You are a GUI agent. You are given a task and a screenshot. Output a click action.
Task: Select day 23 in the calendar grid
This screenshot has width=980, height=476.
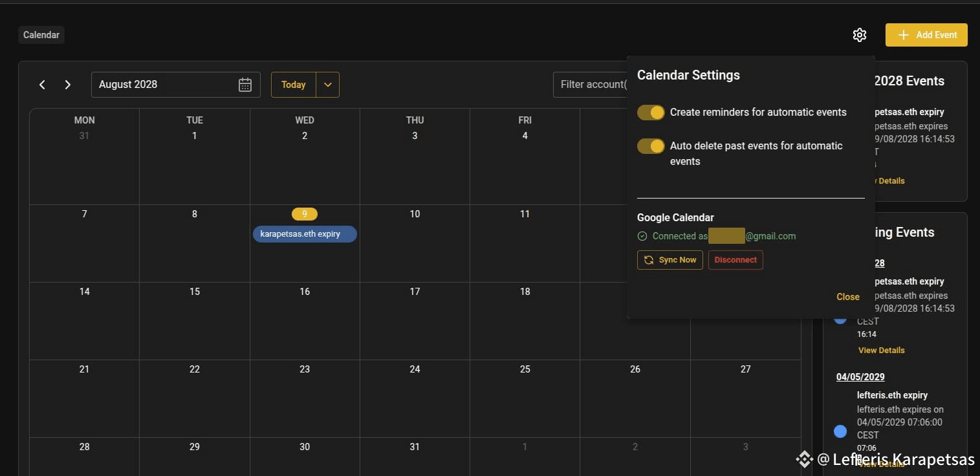point(305,369)
